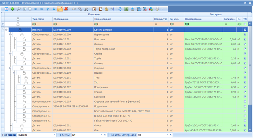Move item up with blue arrow
Image resolution: width=253 pixels, height=138 pixels.
click(48, 9)
